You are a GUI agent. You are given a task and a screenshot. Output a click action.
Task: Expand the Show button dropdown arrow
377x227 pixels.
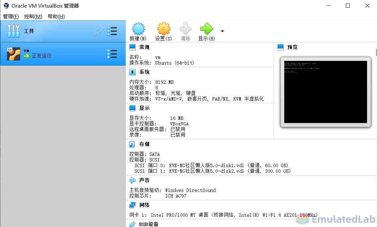pyautogui.click(x=222, y=31)
